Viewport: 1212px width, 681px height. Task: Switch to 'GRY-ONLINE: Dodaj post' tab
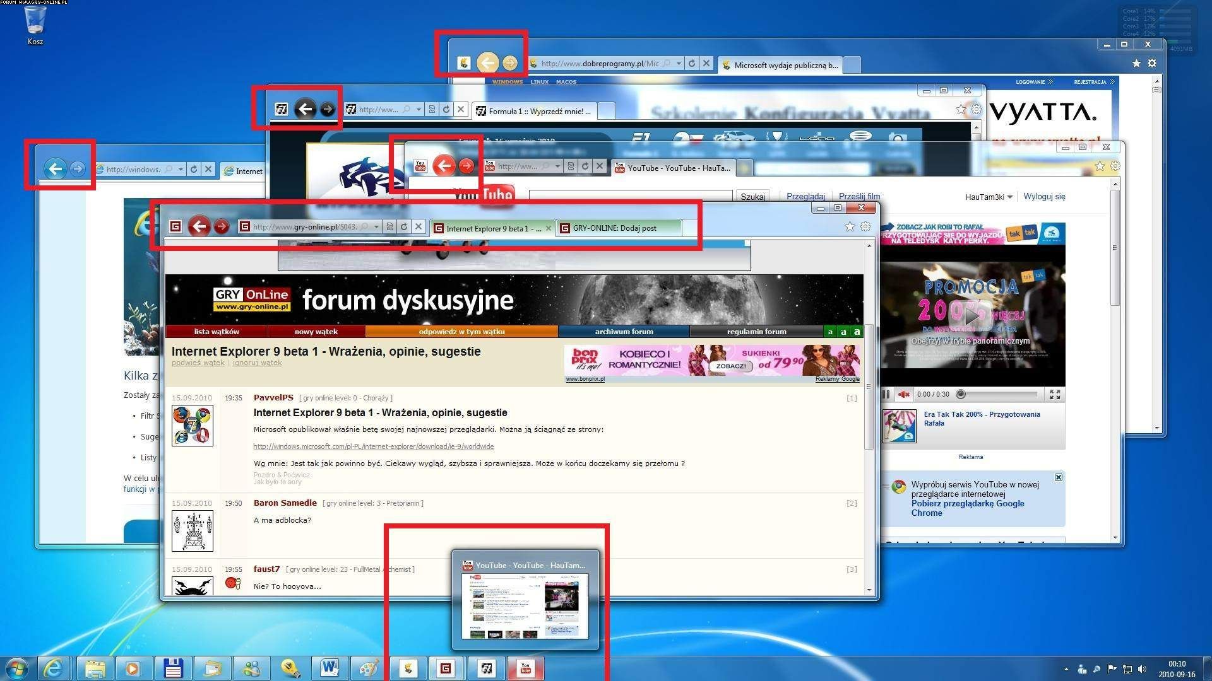click(619, 228)
